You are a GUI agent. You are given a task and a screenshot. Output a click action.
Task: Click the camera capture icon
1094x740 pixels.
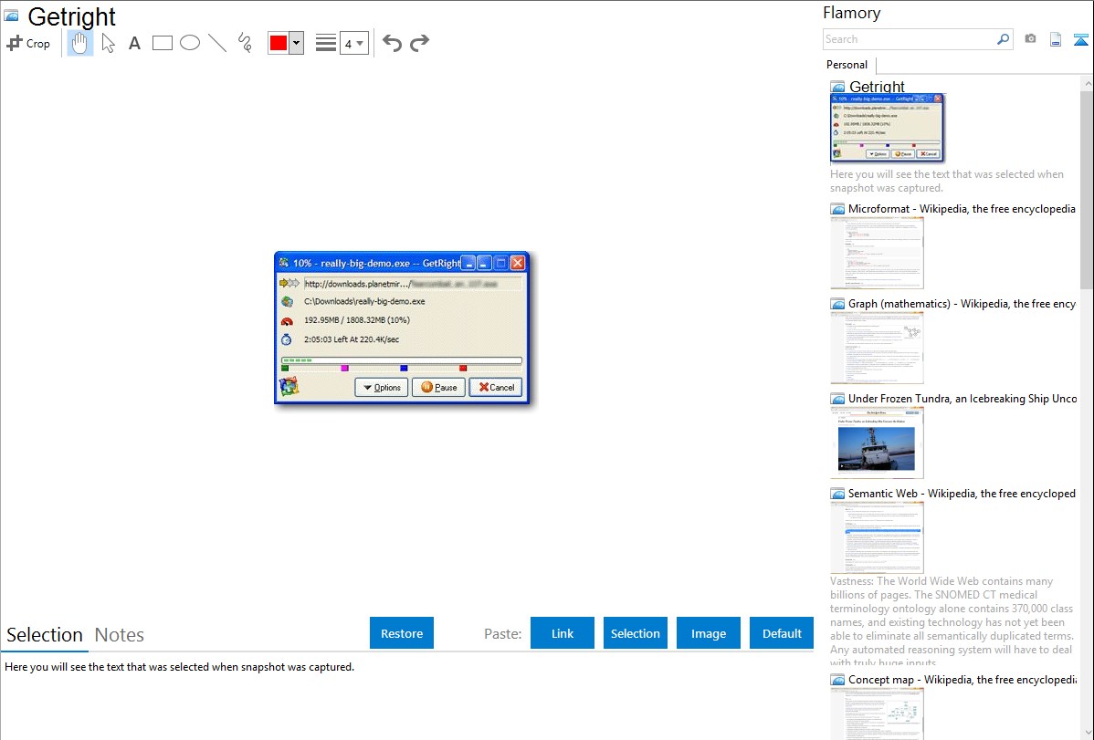click(1030, 39)
